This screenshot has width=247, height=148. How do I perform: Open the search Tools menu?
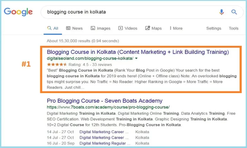click(x=233, y=28)
